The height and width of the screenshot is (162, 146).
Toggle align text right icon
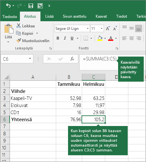click(139, 38)
